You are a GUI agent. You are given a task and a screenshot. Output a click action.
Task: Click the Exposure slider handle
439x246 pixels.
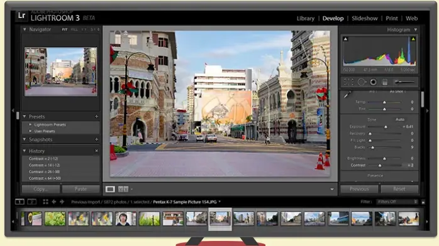386,127
